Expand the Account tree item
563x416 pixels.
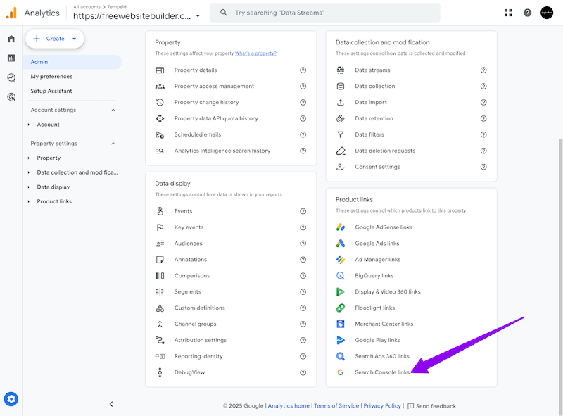(29, 125)
